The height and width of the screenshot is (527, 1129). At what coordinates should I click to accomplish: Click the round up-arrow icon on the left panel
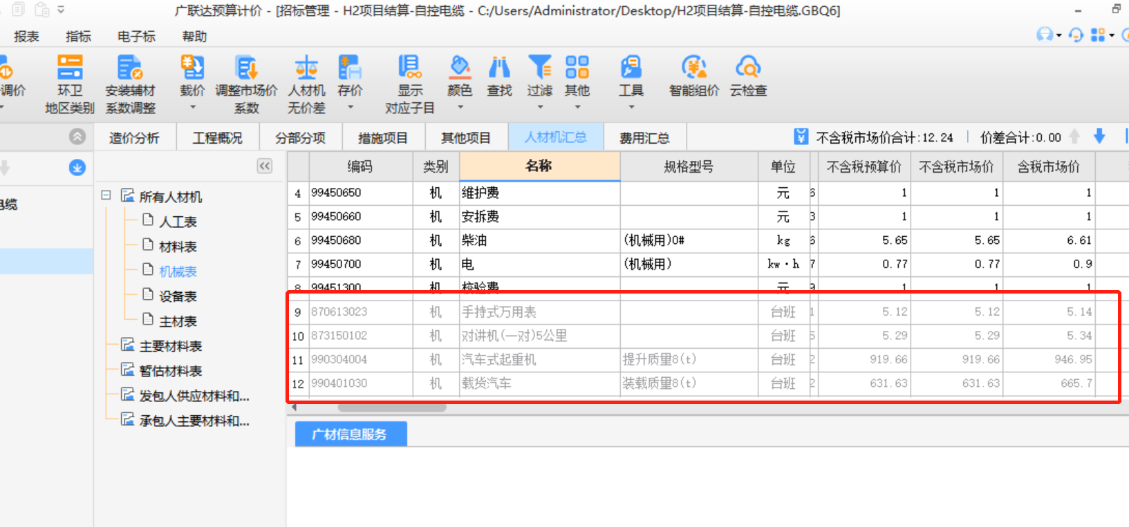coord(77,137)
